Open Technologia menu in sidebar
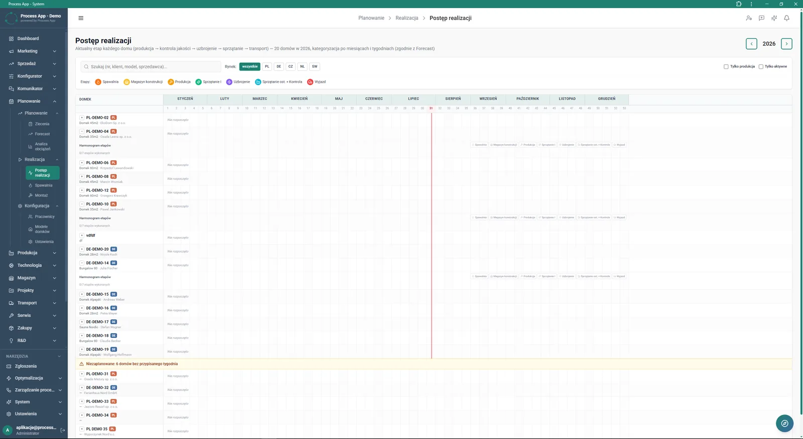Image resolution: width=803 pixels, height=439 pixels. [33, 265]
